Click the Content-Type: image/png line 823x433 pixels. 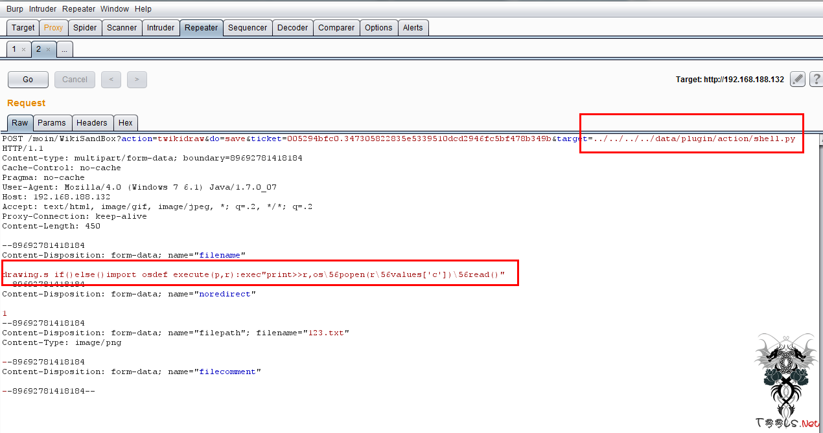click(62, 342)
